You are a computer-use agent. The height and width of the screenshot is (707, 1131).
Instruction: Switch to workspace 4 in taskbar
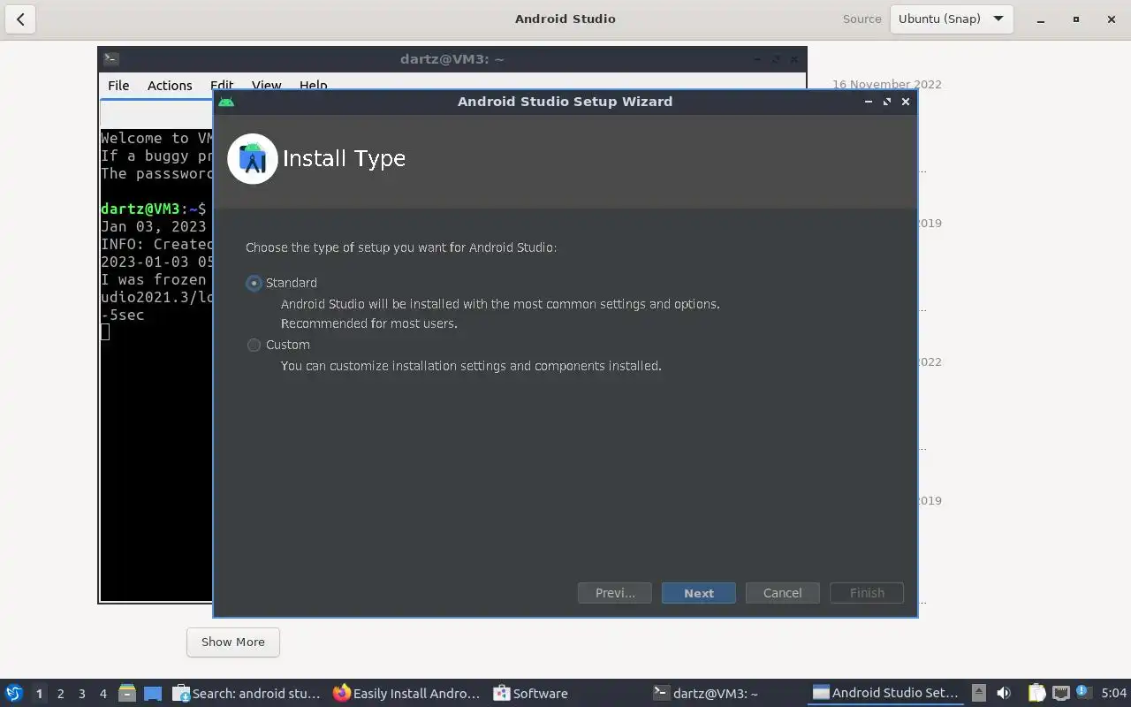tap(102, 694)
